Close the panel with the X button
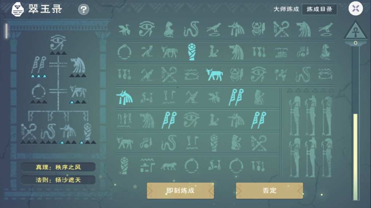371x208 pixels. point(356,8)
